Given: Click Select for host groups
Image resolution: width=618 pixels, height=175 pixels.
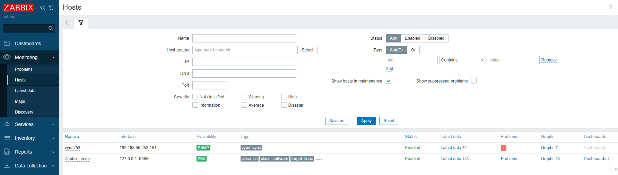Looking at the screenshot, I should (x=307, y=50).
